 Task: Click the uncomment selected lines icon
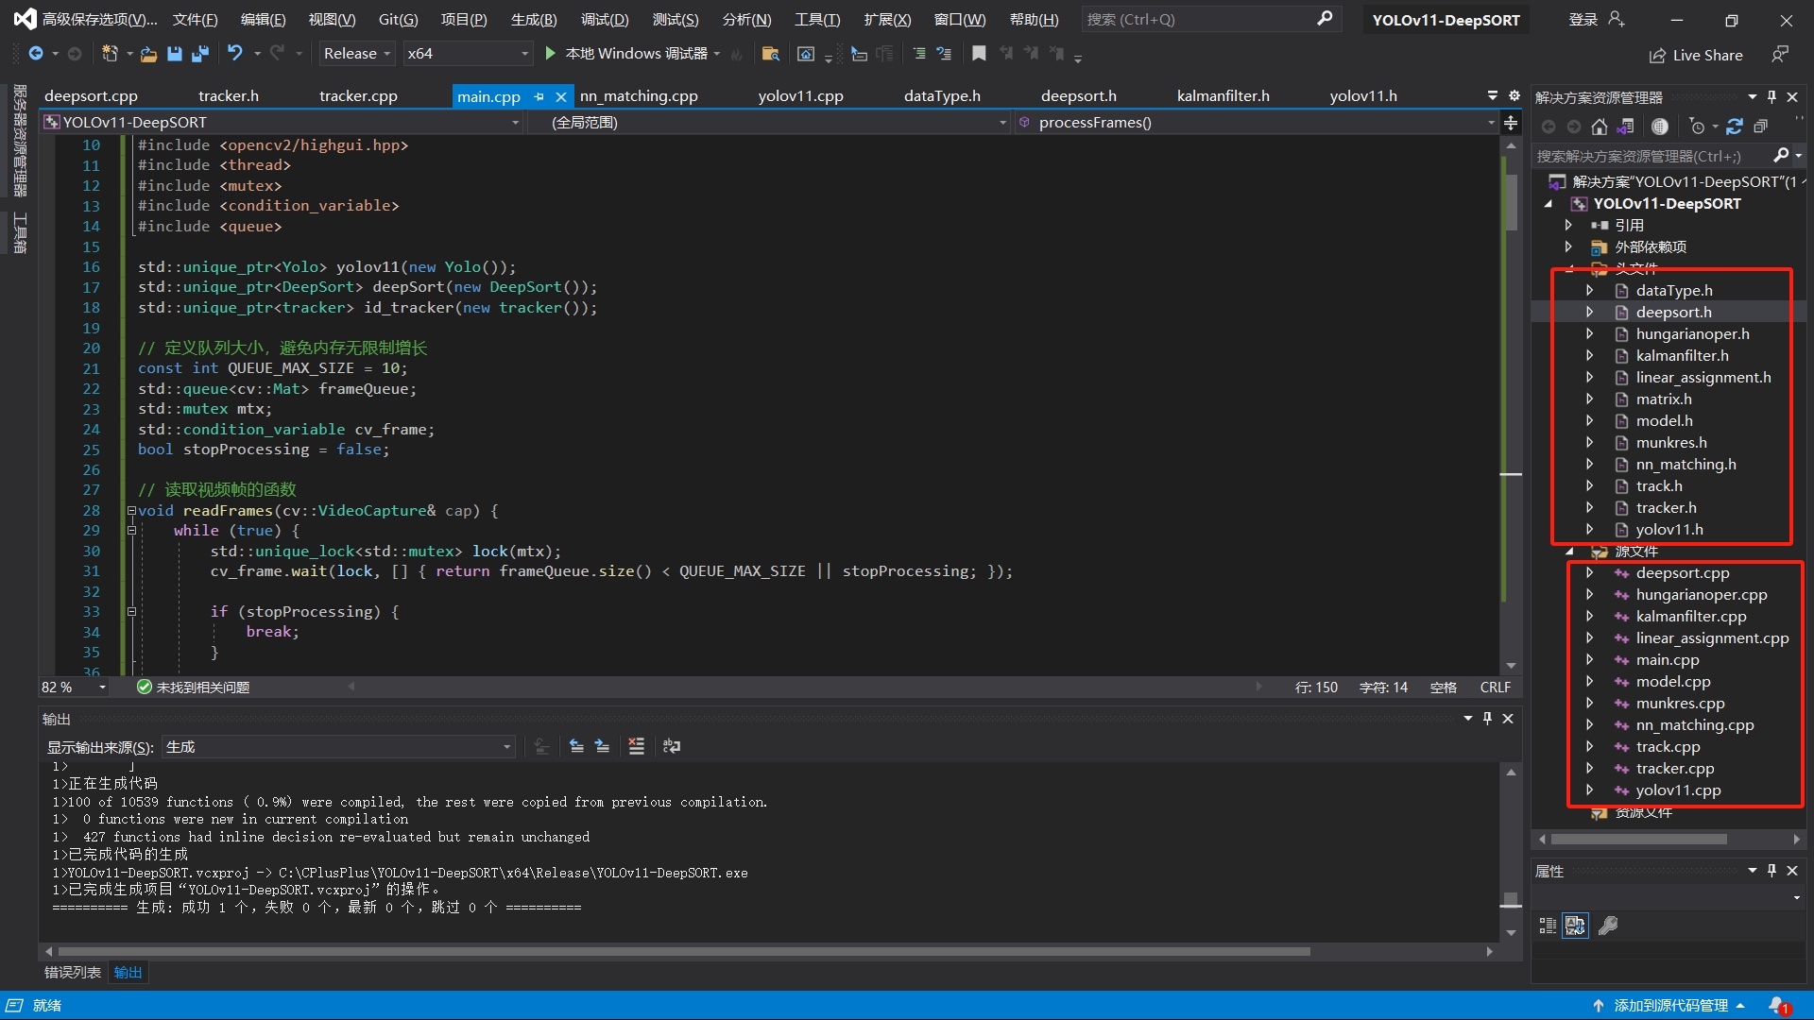[x=944, y=54]
